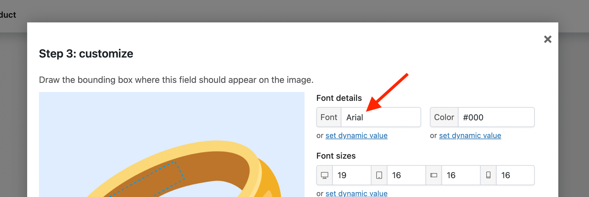Open set dynamic value link under Font
The height and width of the screenshot is (197, 589).
(x=356, y=135)
